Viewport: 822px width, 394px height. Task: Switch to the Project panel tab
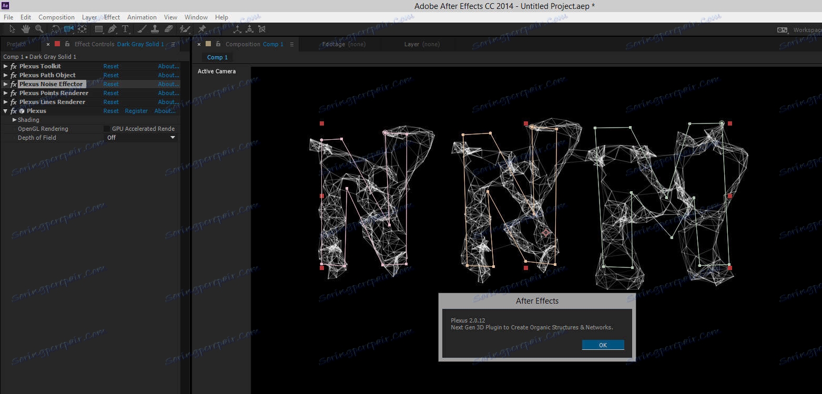[16, 44]
